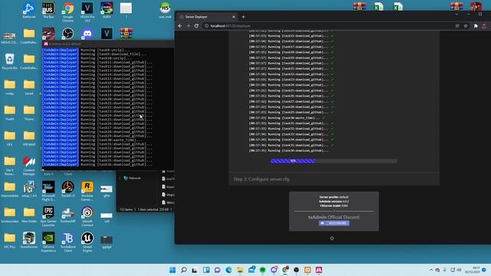
Task: Launch Unreal Engine from the desktop
Action: click(87, 242)
